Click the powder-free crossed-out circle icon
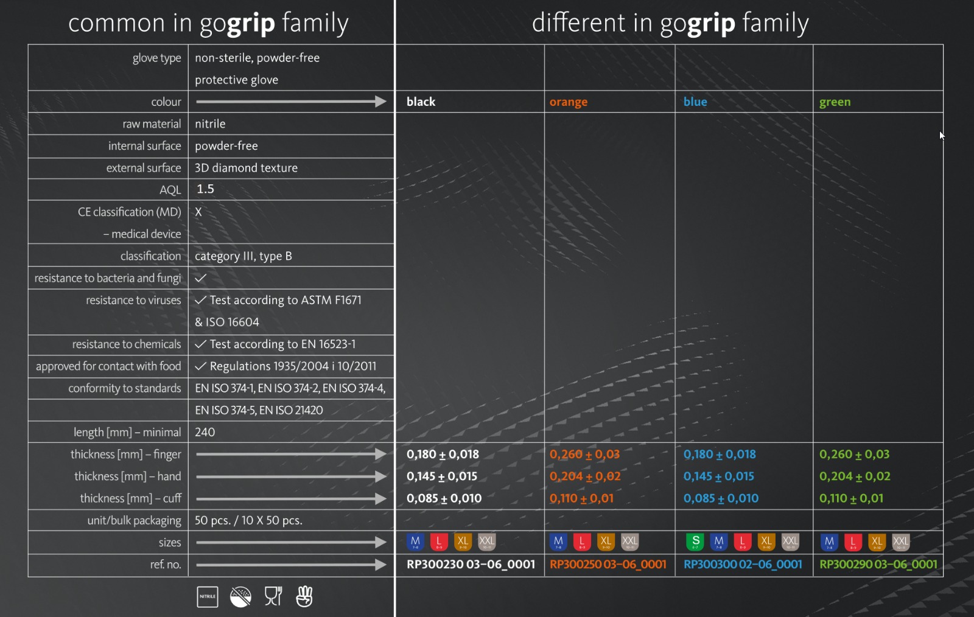Viewport: 974px width, 617px height. (x=240, y=597)
